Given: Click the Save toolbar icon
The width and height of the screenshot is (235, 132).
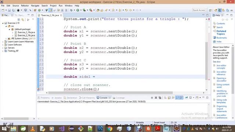Looking at the screenshot, I should [x=9, y=10].
